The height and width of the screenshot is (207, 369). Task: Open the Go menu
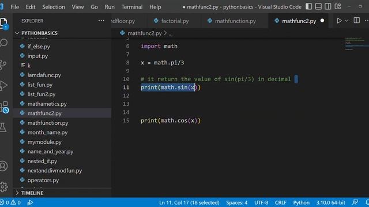pyautogui.click(x=94, y=7)
